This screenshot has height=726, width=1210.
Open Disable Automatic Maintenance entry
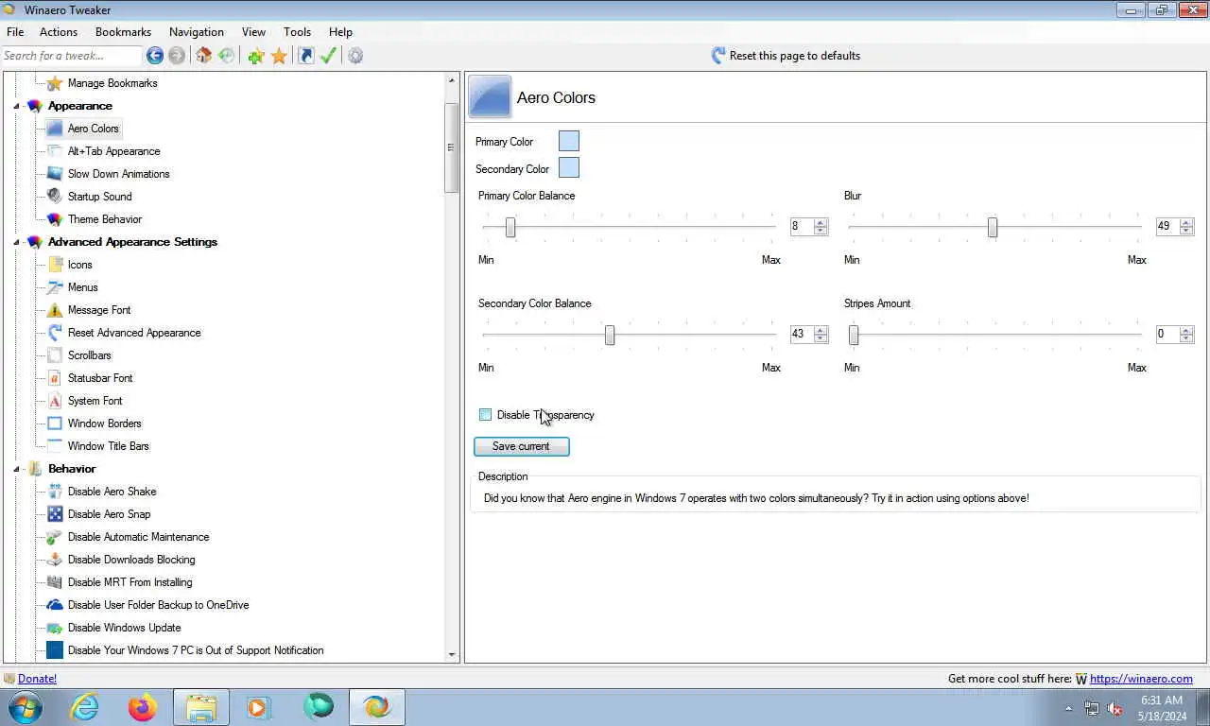tap(138, 537)
